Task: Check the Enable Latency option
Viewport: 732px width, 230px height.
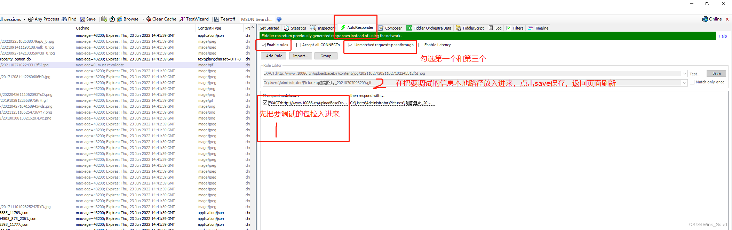Action: (421, 45)
